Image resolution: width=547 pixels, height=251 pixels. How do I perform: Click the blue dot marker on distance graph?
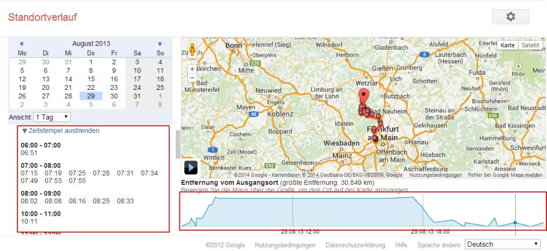coord(515,223)
